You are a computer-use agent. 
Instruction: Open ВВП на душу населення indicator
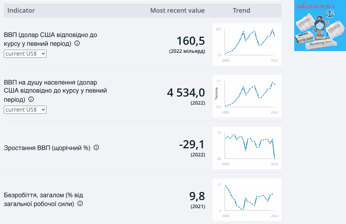coord(55,91)
